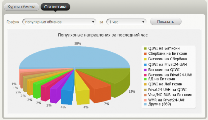Screen dimensions: 208x120
Task: Select the Биткоин на Сбербанк legend label
Action: [x=168, y=59]
